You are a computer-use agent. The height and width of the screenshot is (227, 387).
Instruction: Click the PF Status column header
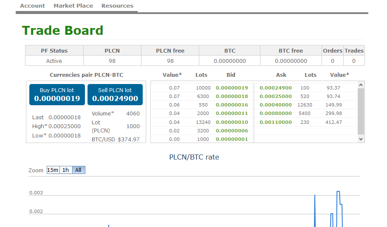54,50
